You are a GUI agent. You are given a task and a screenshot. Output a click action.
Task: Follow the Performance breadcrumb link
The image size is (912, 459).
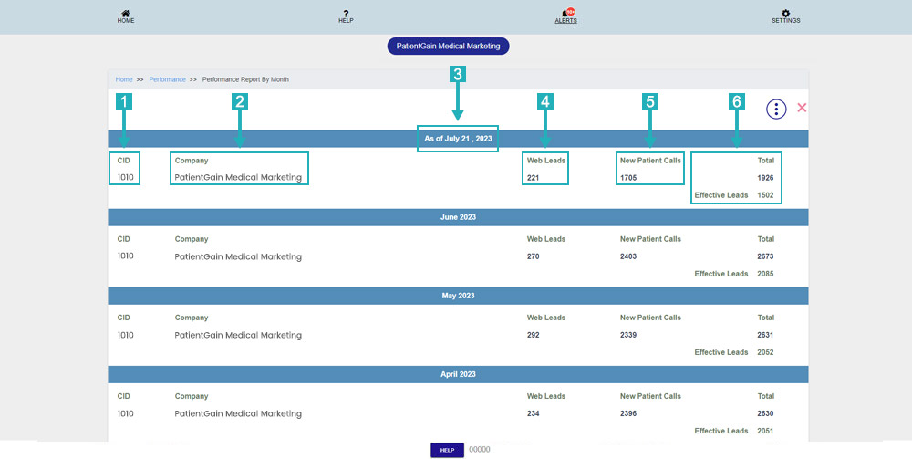click(x=167, y=79)
